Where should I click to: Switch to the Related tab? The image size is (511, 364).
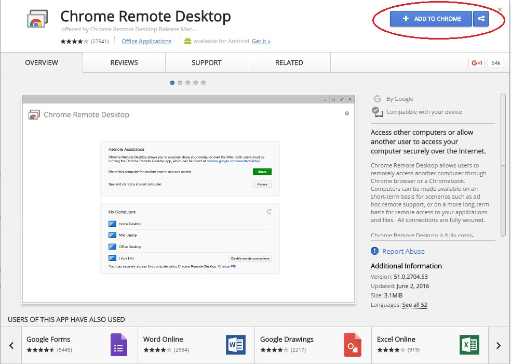[x=289, y=63]
